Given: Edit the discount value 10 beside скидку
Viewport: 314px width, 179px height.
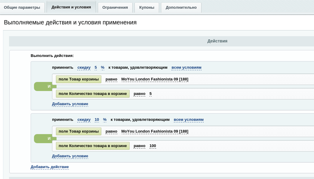Looking at the screenshot, I should click(x=97, y=120).
